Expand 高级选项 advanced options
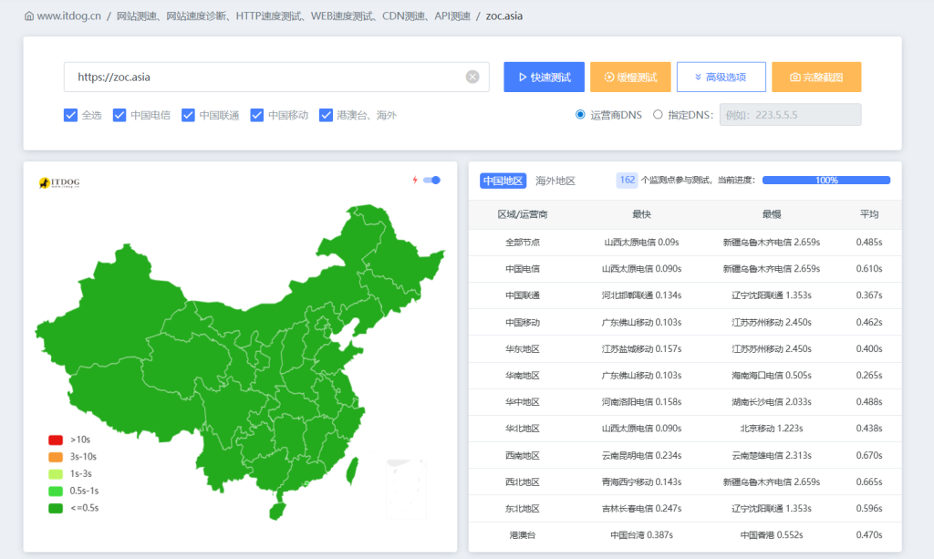This screenshot has width=934, height=559. 721,78
